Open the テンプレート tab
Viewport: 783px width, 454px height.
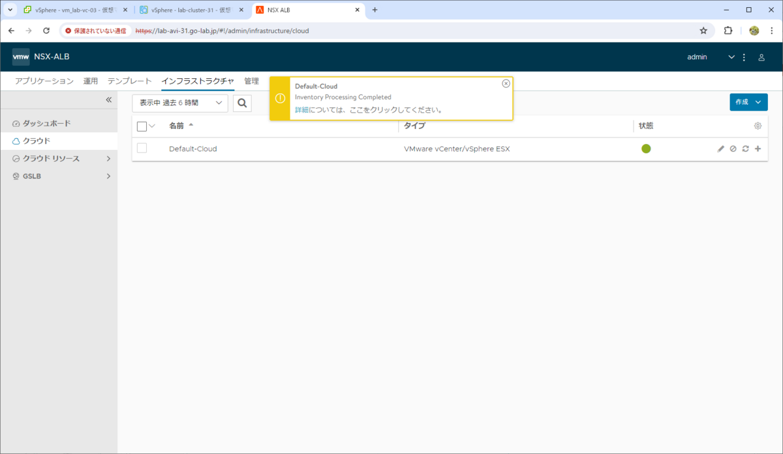(130, 81)
